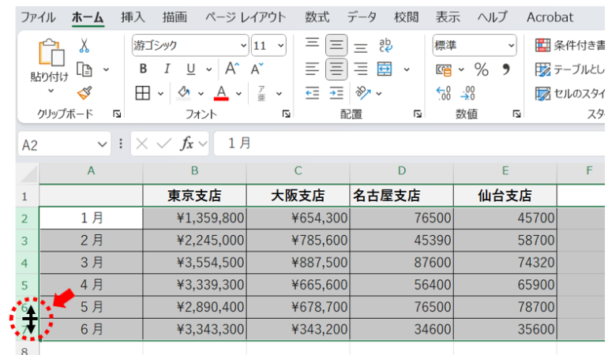Switch to the データ tab

tap(362, 17)
